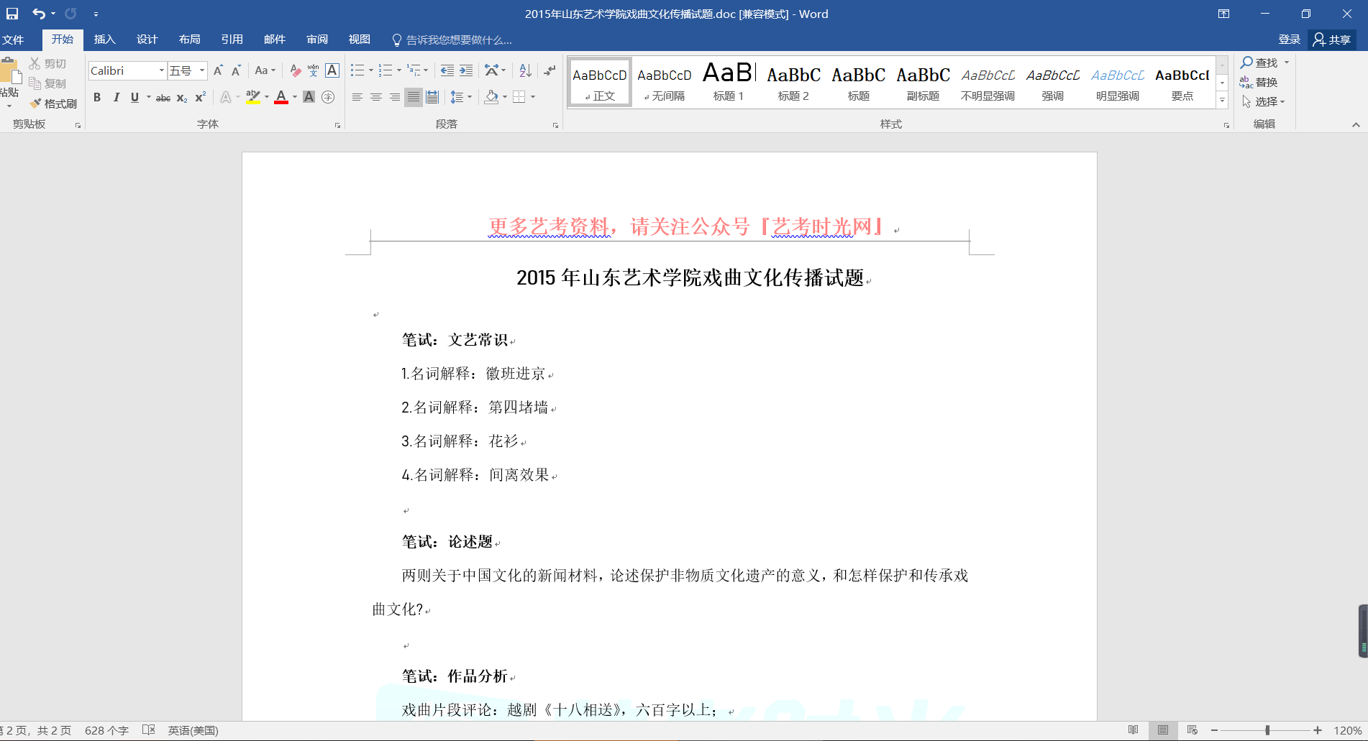The width and height of the screenshot is (1368, 741).
Task: Toggle bold formatting
Action: [x=97, y=97]
